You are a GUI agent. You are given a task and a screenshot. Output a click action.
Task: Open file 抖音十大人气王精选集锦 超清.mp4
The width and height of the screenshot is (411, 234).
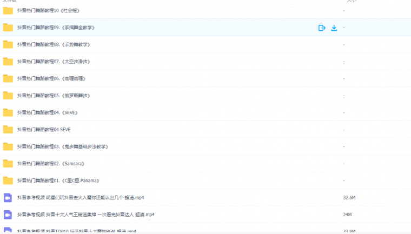(x=86, y=215)
